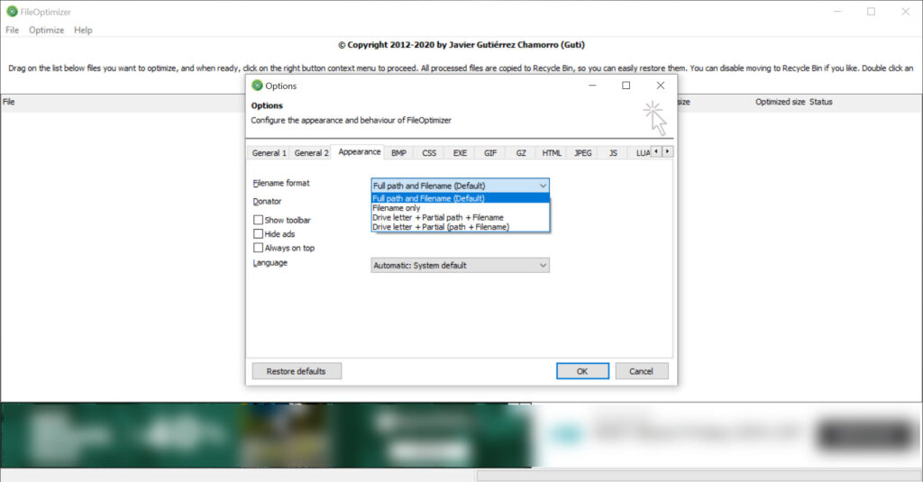Open the GIF options tab
This screenshot has width=923, height=482.
pos(490,153)
